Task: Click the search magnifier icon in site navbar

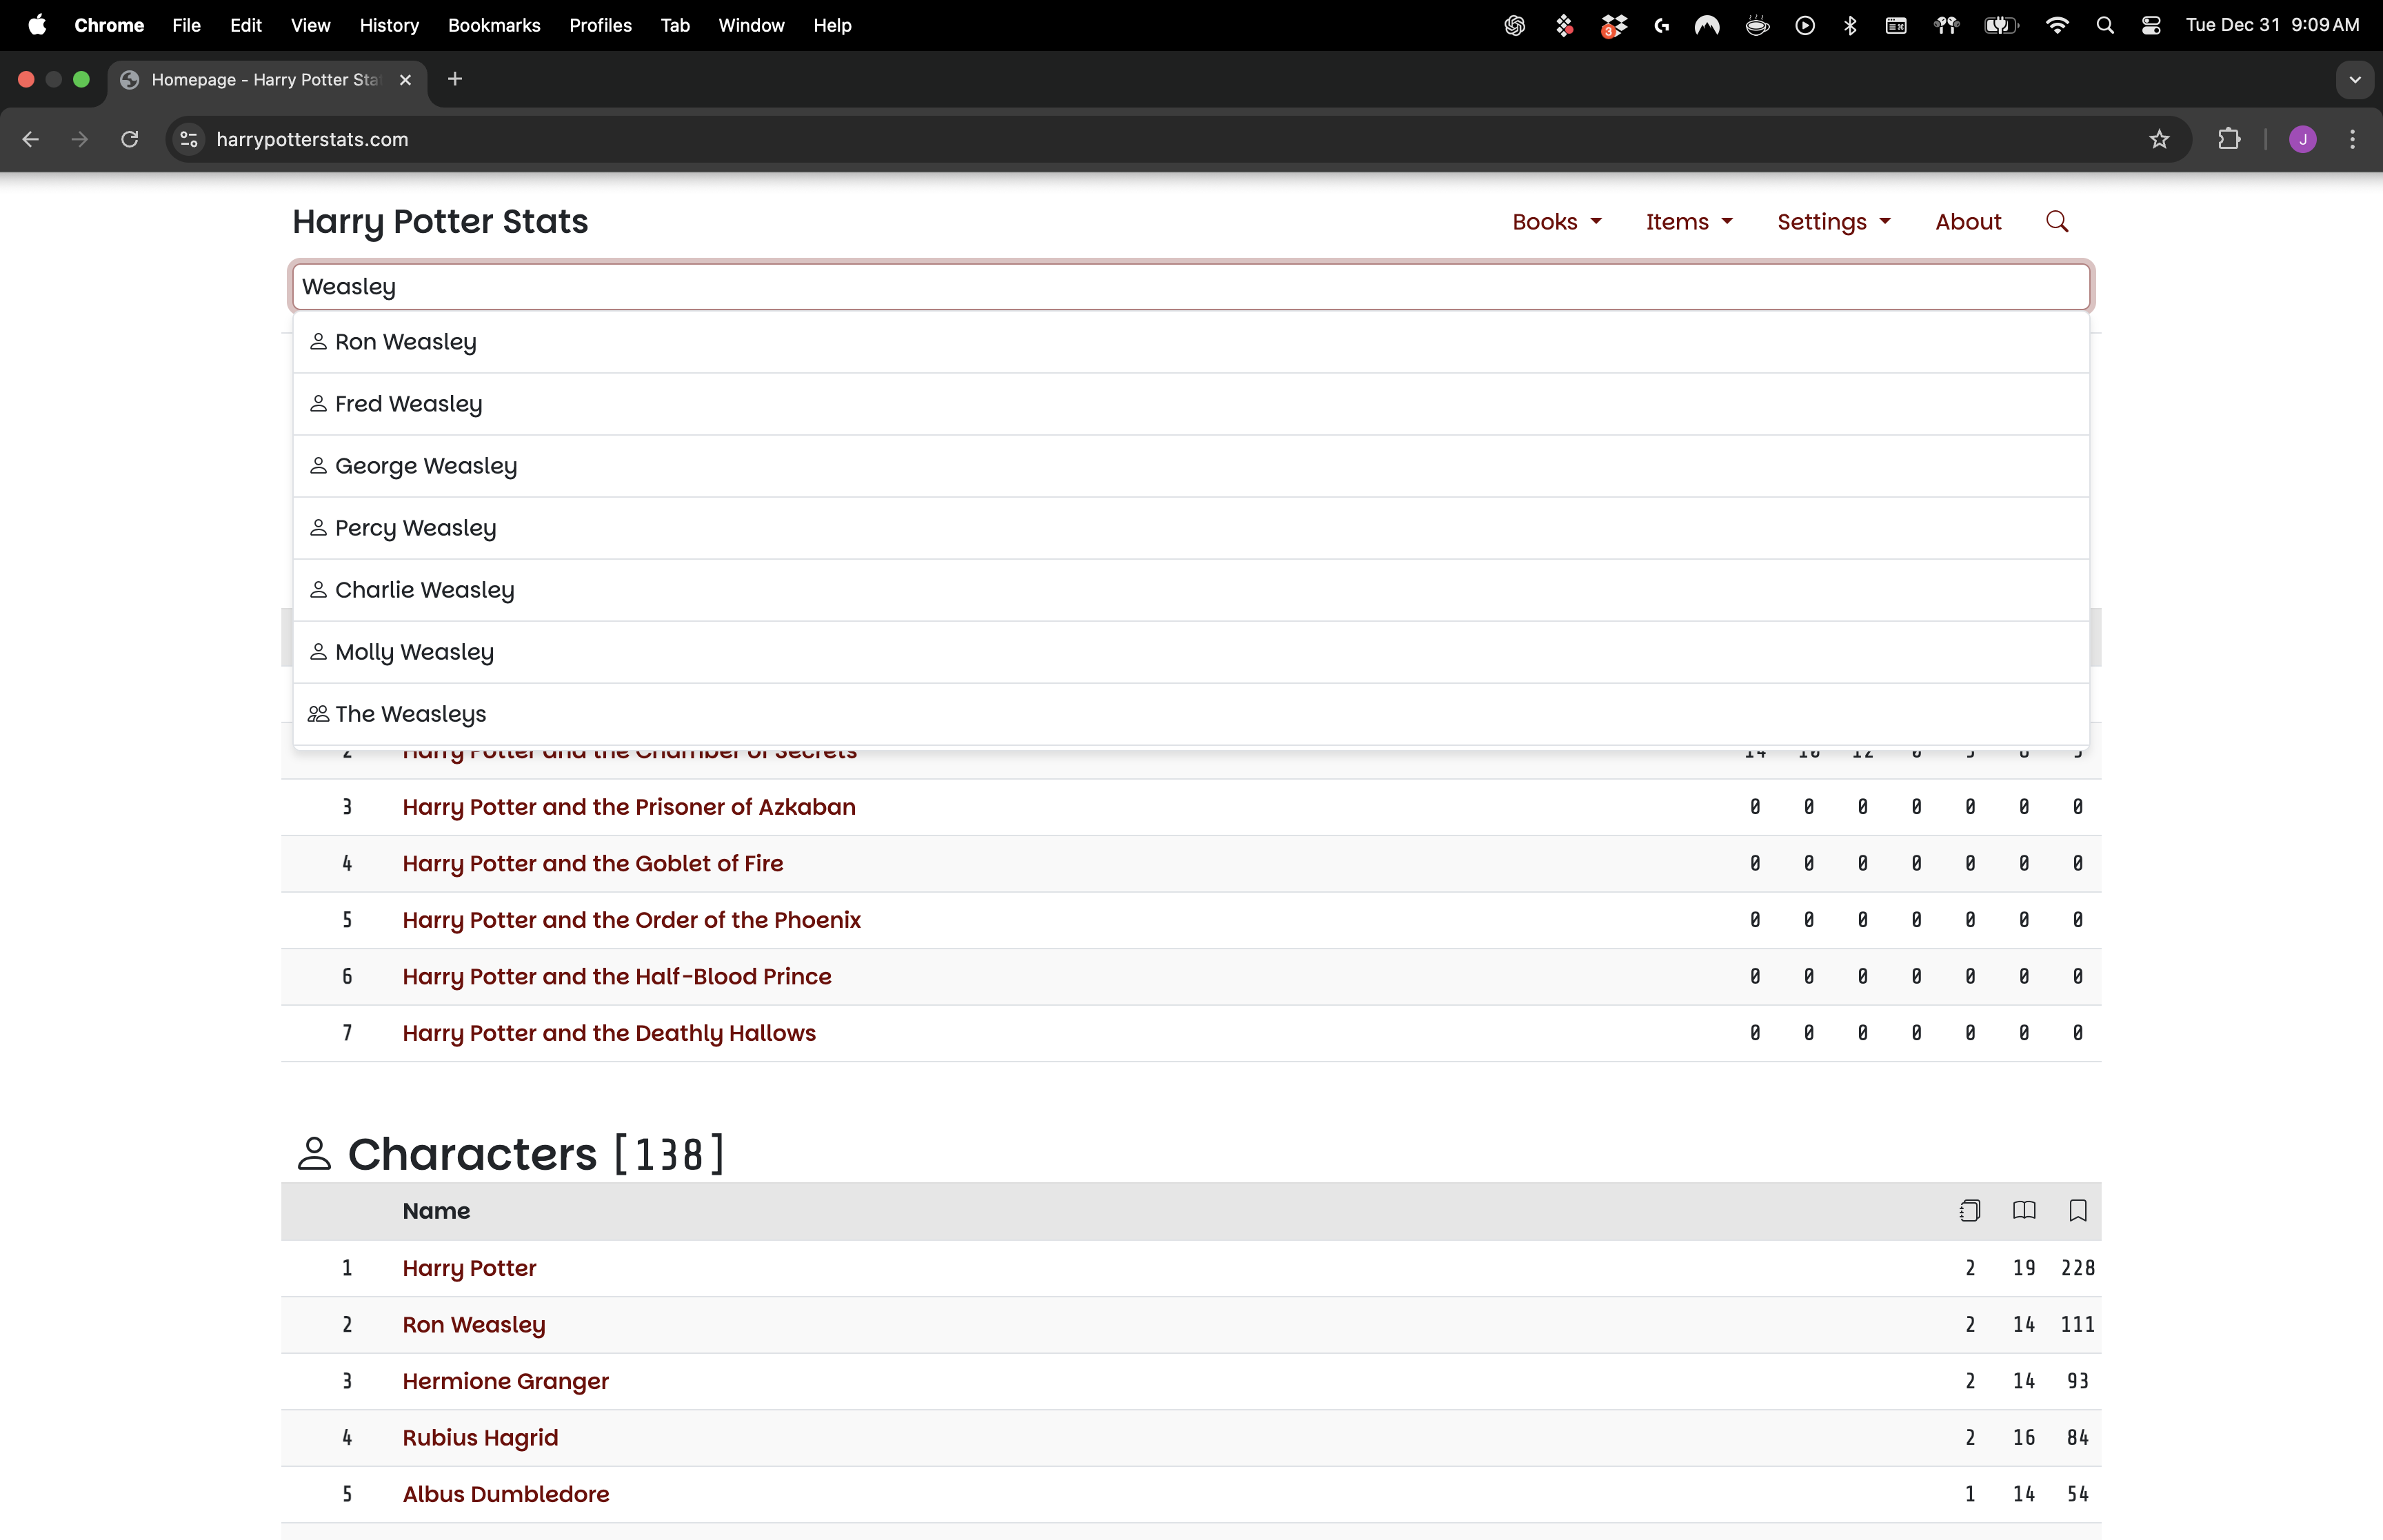Action: 2056,221
